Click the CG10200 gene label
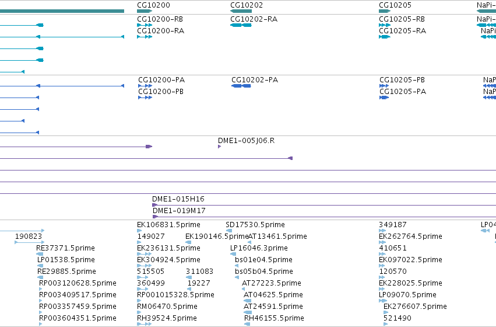The width and height of the screenshot is (496, 327). point(153,5)
